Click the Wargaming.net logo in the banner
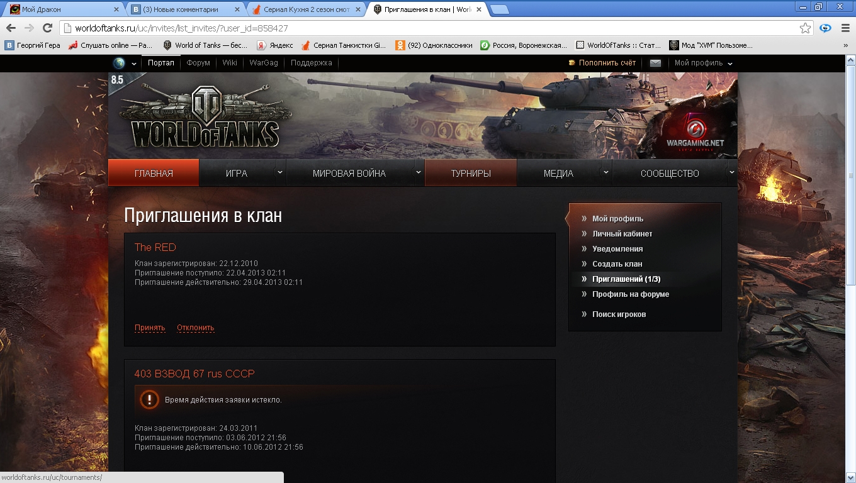Screen dimensions: 856x483 695,133
